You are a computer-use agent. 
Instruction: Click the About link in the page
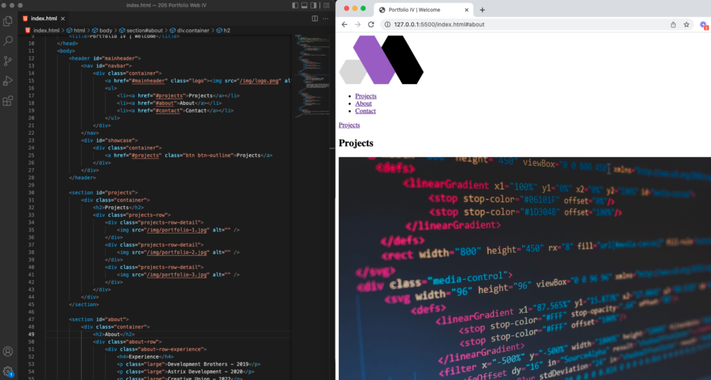(363, 104)
